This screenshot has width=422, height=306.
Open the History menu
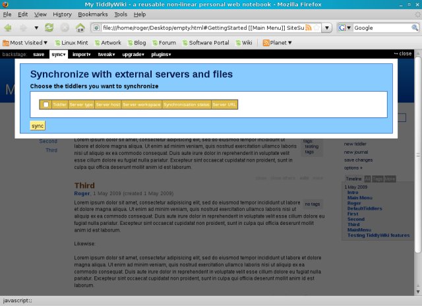(62, 15)
